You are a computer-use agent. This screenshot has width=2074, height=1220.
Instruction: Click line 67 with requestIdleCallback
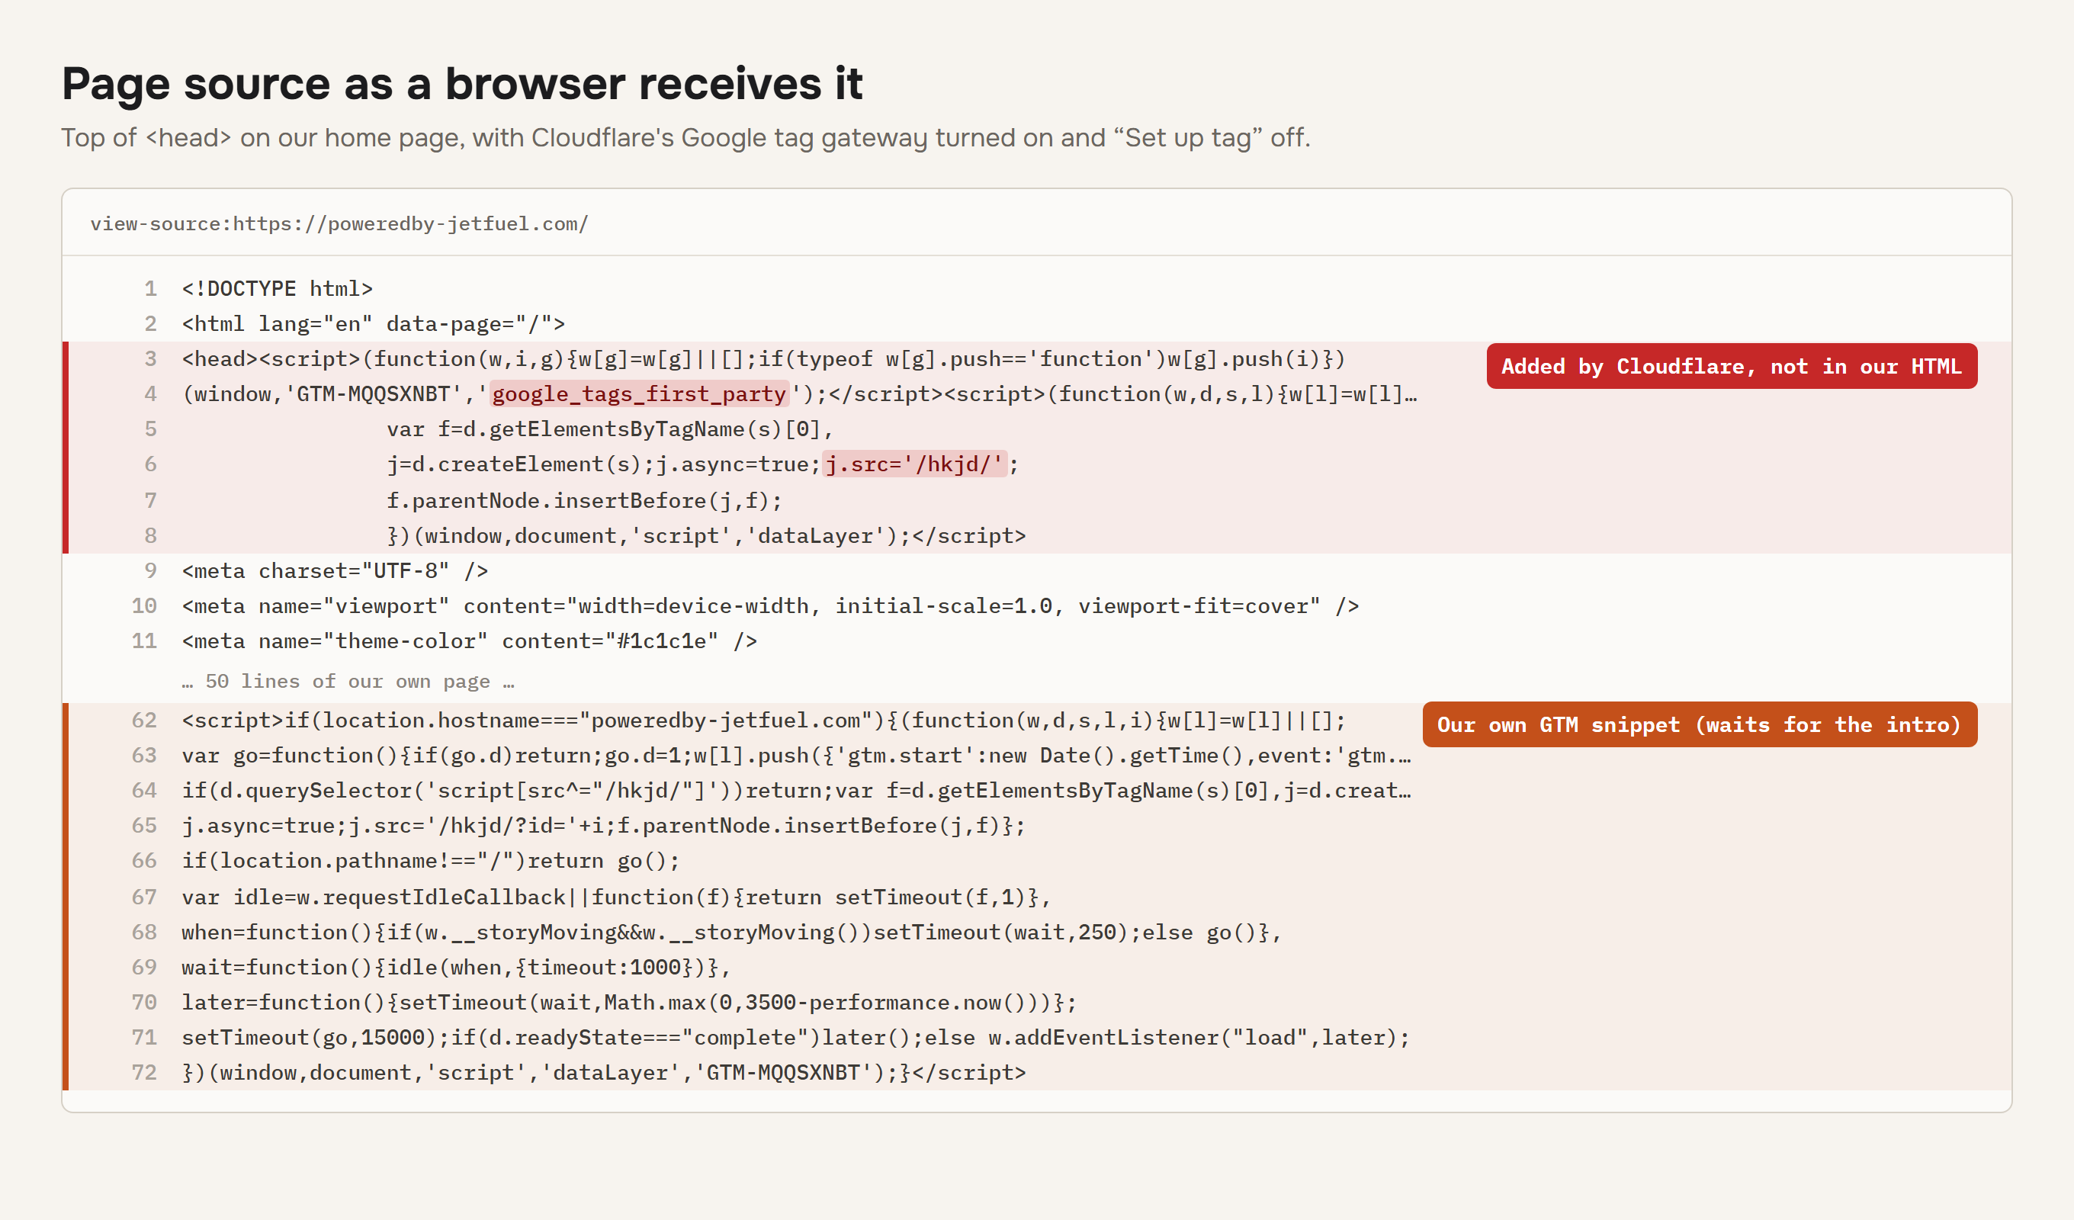click(x=616, y=897)
